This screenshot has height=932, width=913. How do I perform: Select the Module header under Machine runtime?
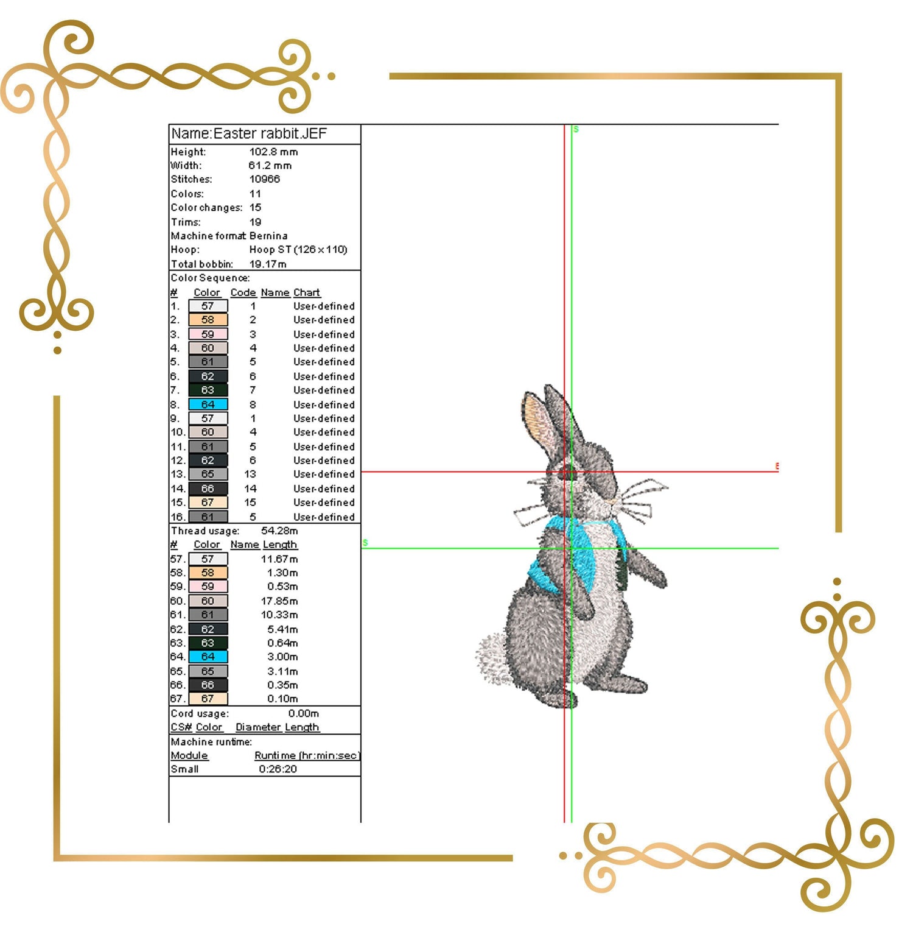(189, 755)
